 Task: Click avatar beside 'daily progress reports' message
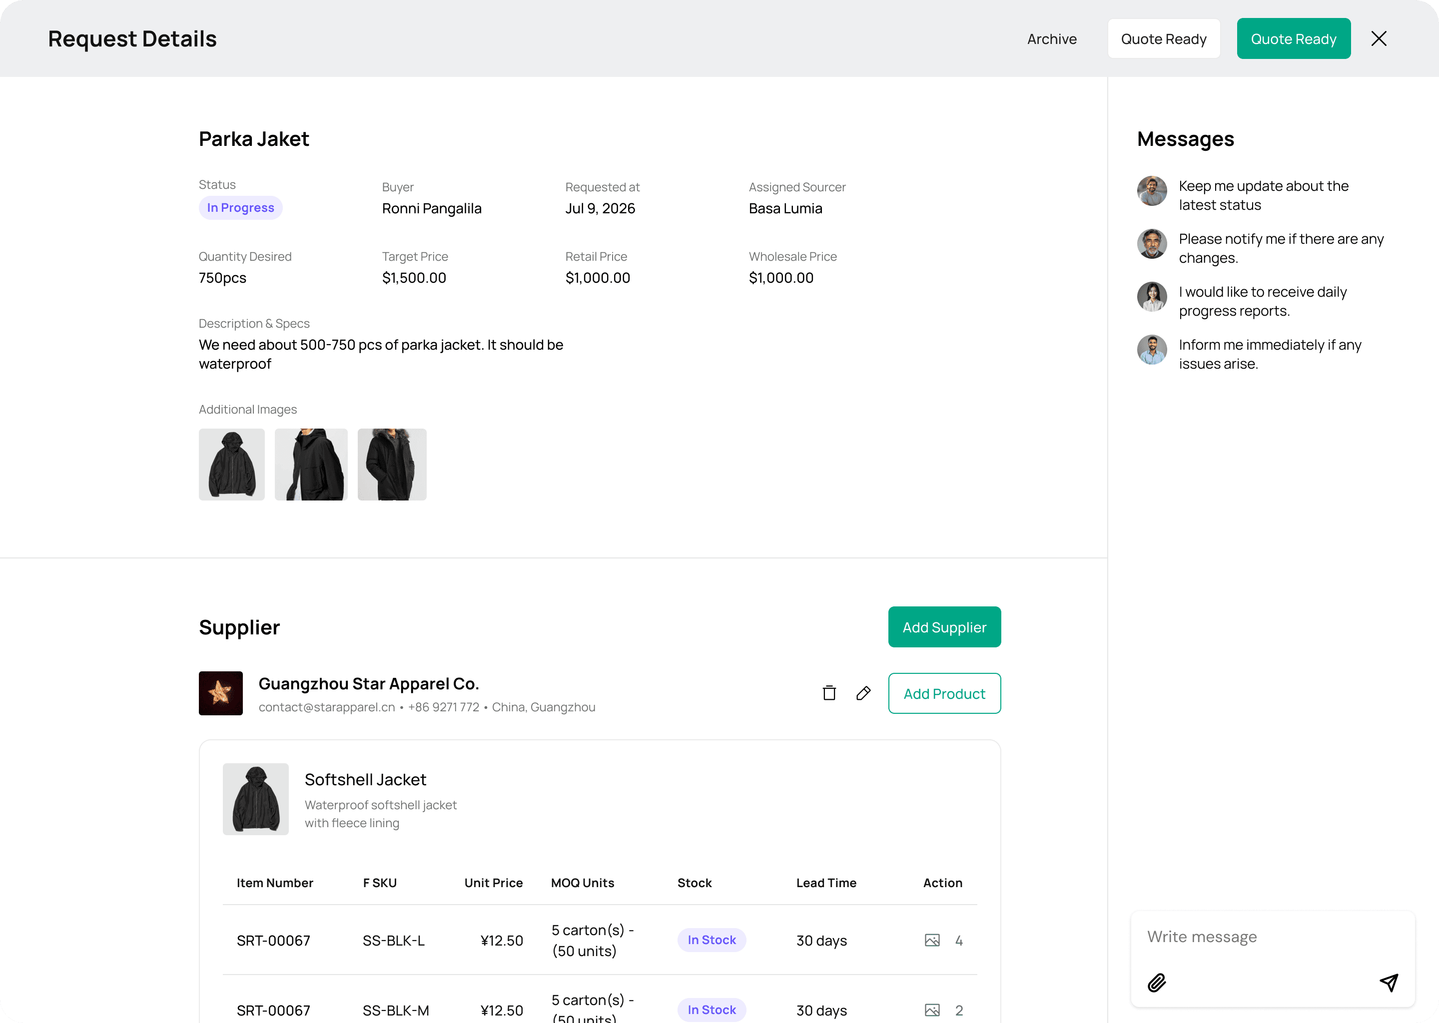click(1152, 297)
